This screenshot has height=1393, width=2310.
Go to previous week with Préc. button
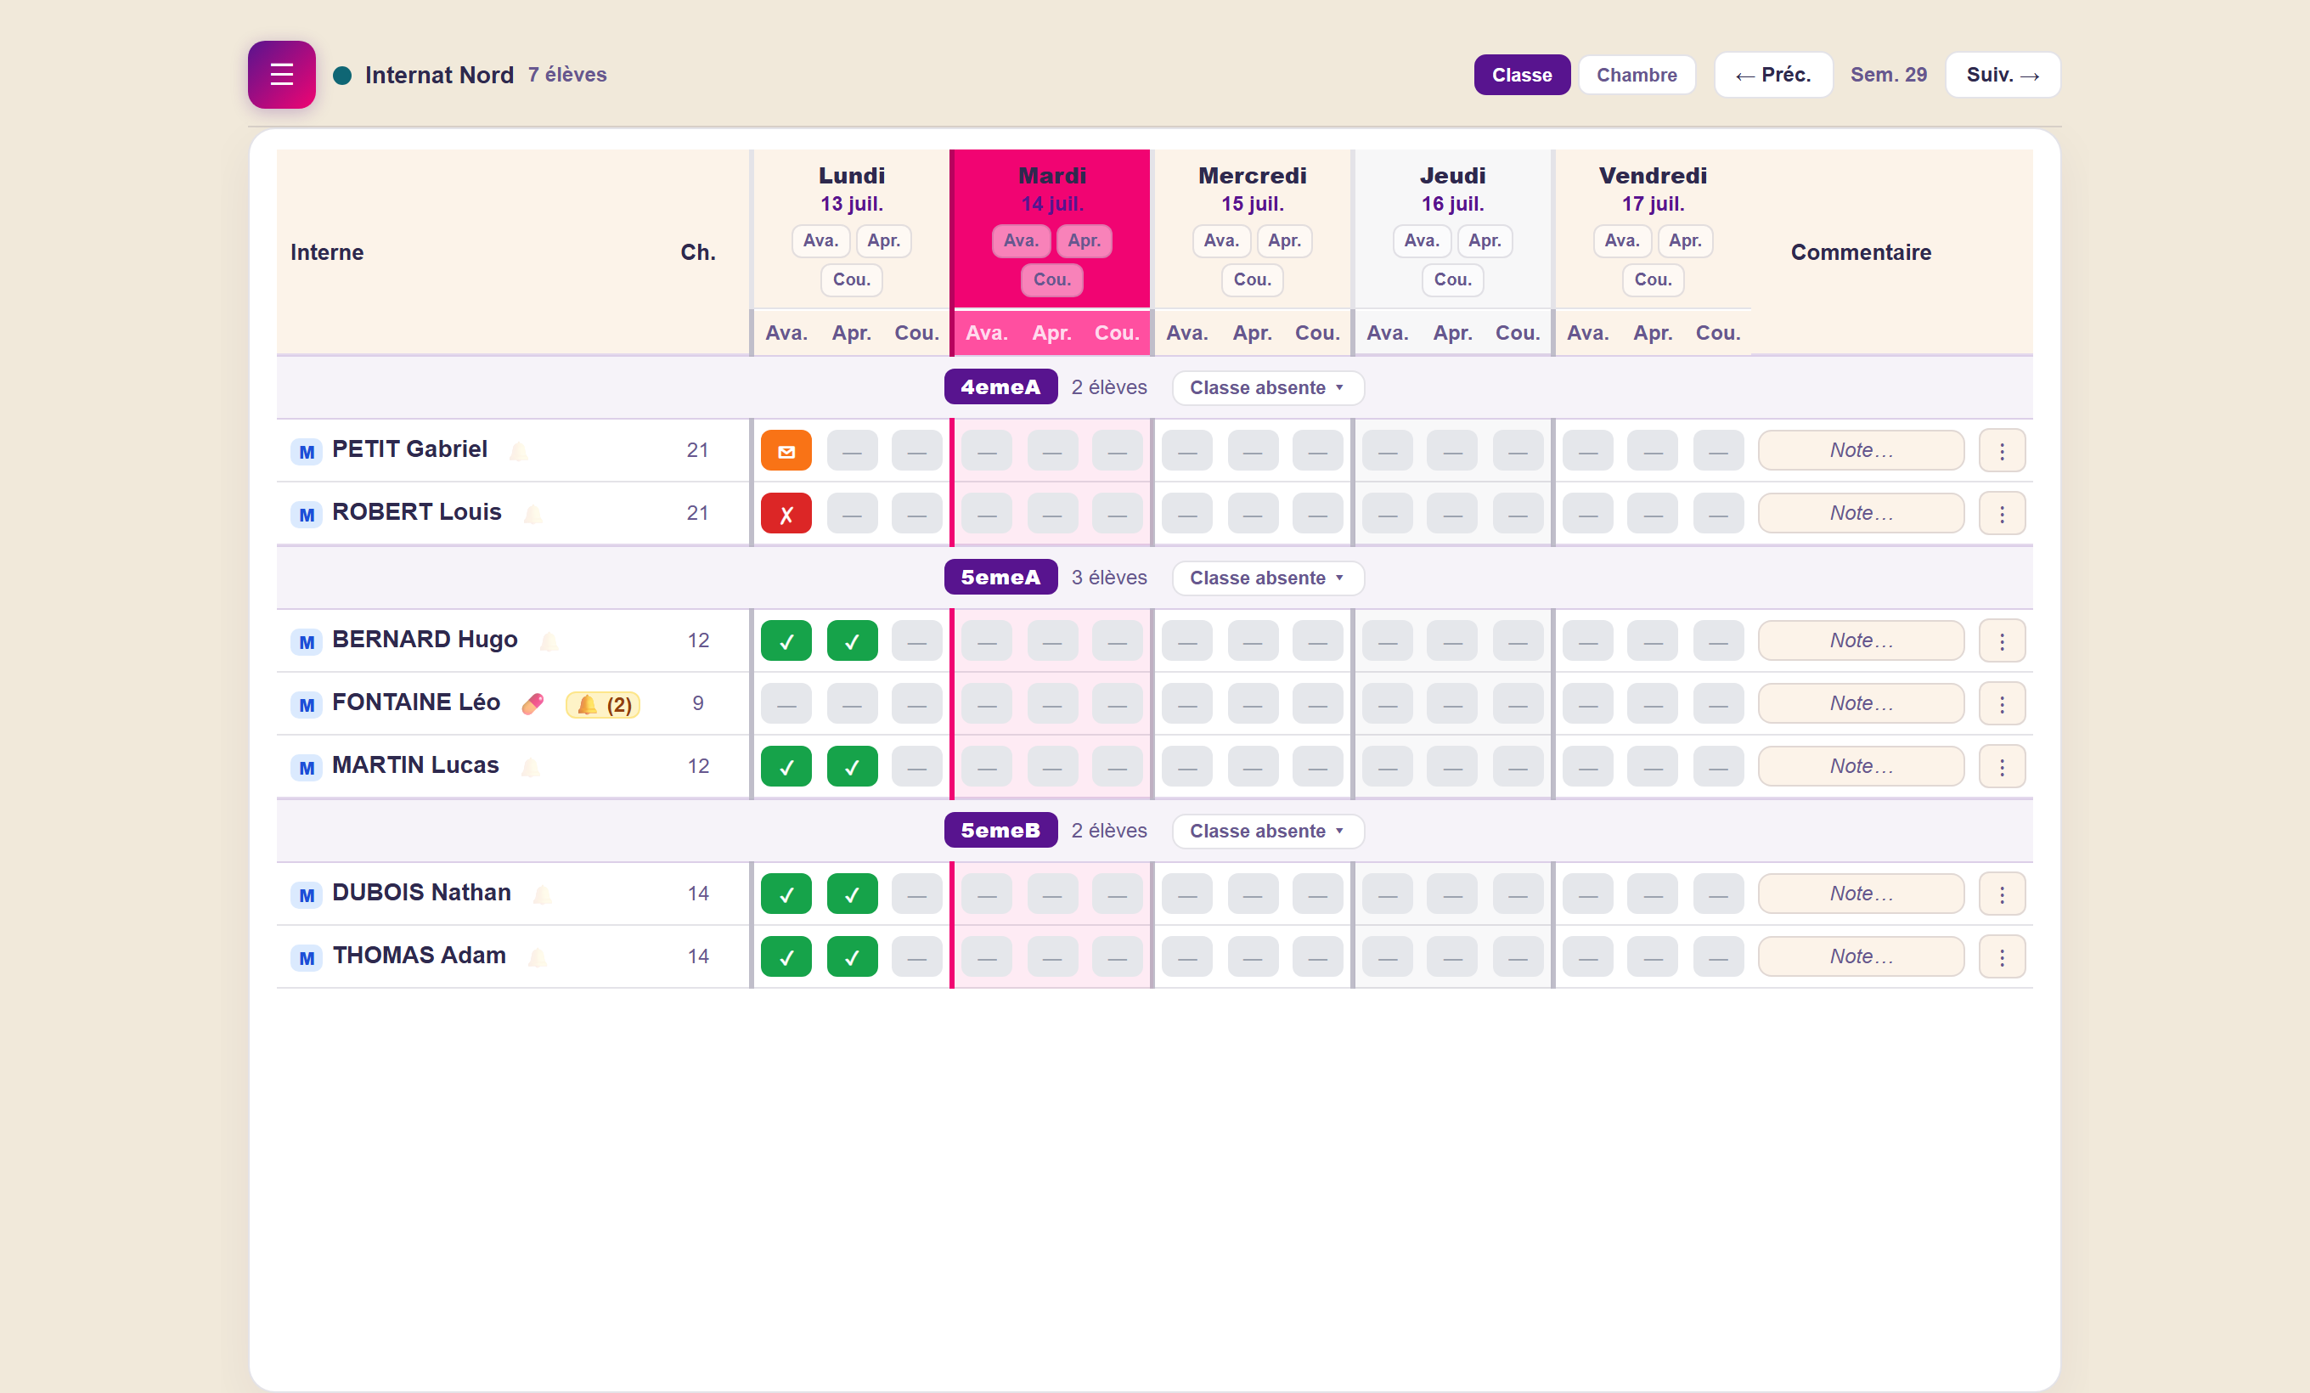[1772, 75]
